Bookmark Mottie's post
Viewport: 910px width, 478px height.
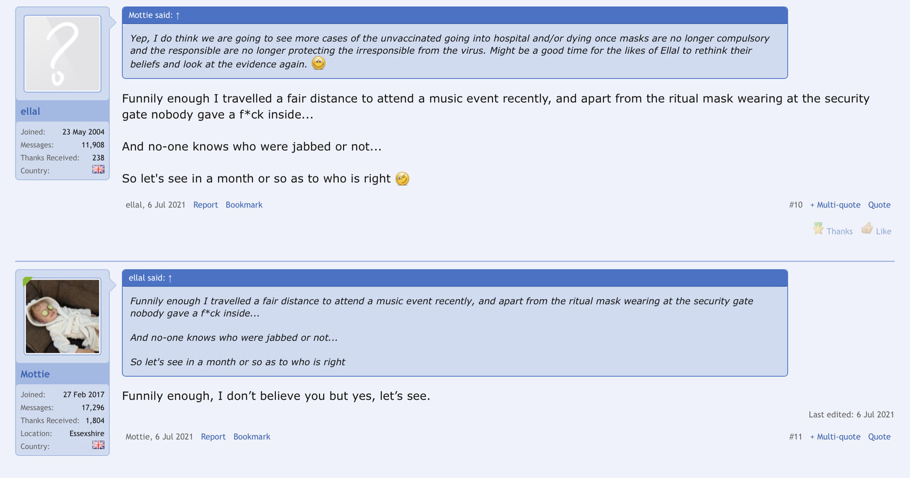252,437
